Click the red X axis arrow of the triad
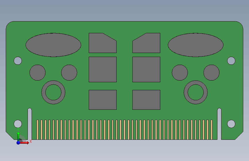The height and width of the screenshot is (161, 249). pyautogui.click(x=24, y=143)
